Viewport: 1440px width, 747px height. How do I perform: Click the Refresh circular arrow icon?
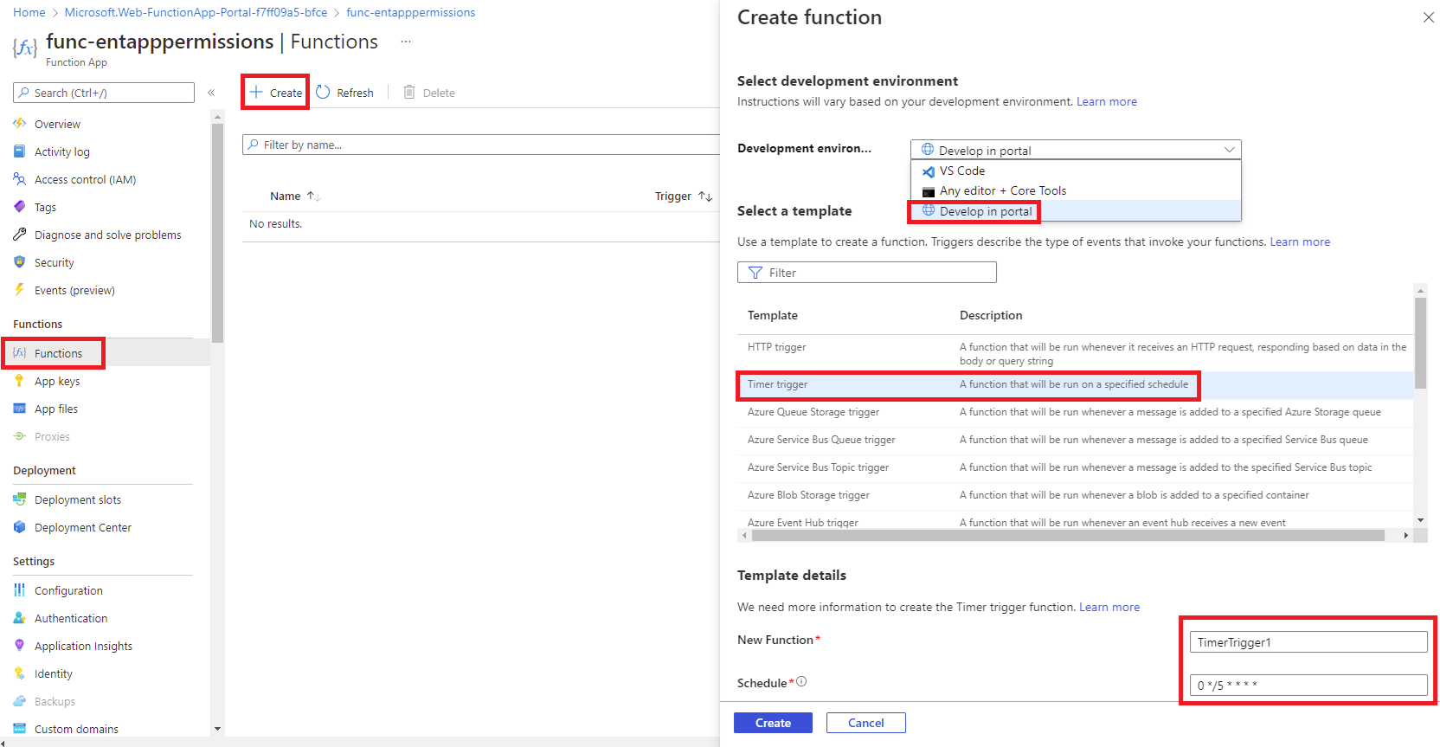tap(323, 93)
